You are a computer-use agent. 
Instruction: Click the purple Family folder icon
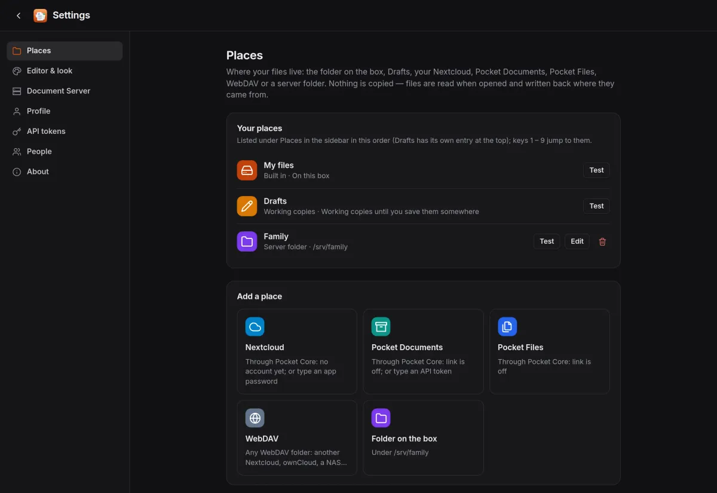point(247,241)
